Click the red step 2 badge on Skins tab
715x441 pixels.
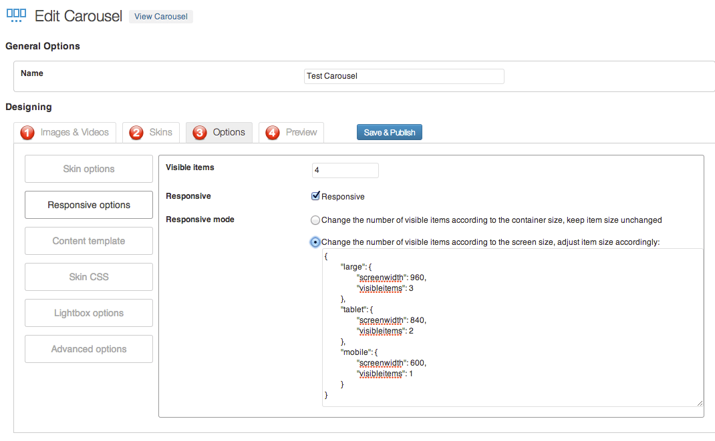[134, 132]
